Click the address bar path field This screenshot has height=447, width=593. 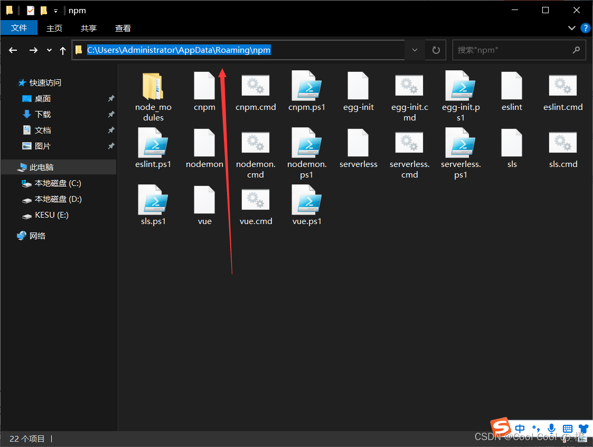(238, 50)
